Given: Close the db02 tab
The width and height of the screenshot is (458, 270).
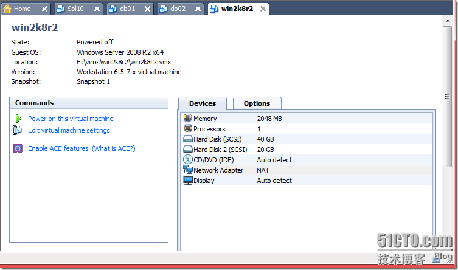Looking at the screenshot, I should tap(198, 9).
